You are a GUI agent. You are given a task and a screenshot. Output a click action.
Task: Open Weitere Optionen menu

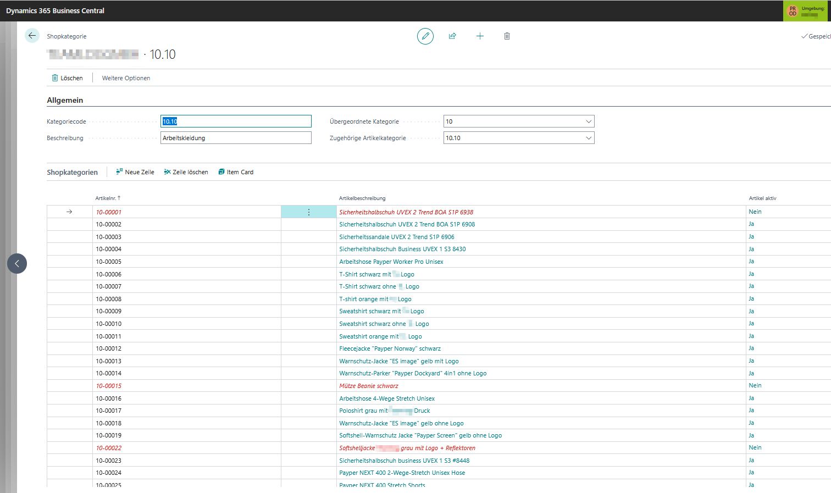coord(126,78)
